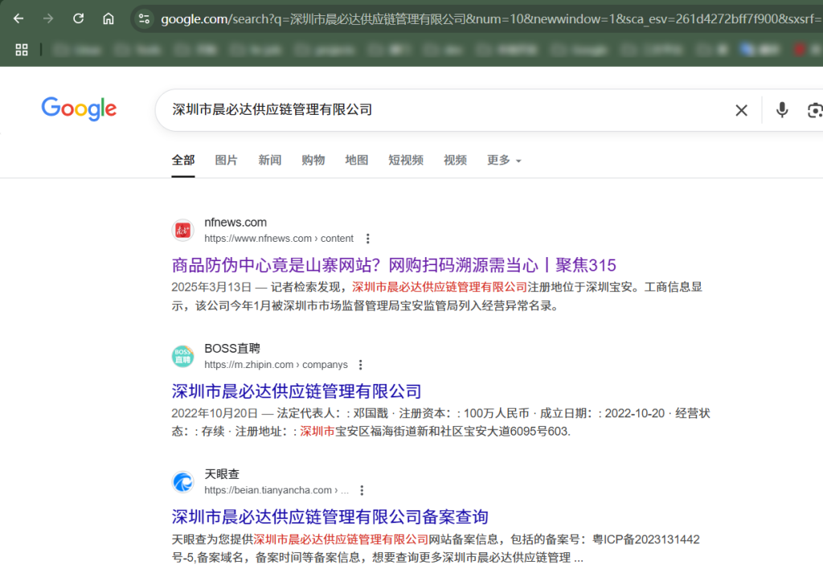Switch to the 新闻 tab

[270, 160]
